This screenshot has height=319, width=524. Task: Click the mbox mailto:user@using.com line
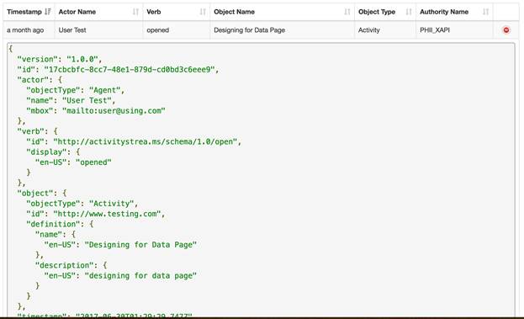(96, 110)
